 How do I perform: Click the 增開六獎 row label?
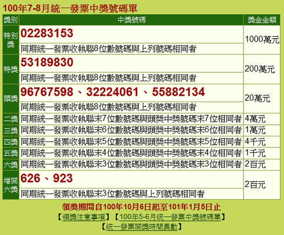[11, 185]
